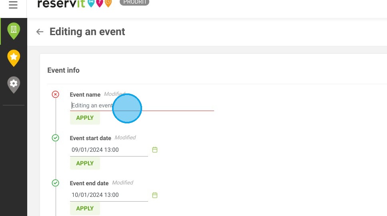
Task: Click the PRODRIT badge
Action: click(x=134, y=2)
